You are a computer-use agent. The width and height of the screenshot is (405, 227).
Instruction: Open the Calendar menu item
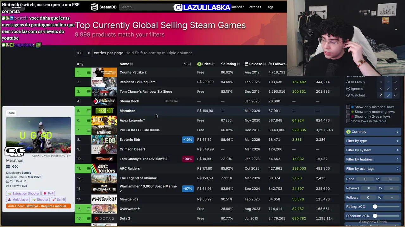coord(237,7)
